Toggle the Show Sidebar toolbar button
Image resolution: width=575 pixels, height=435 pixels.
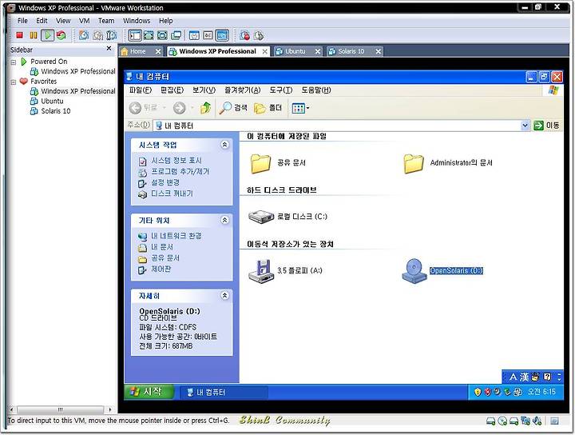click(x=135, y=35)
